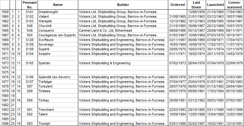
Task: Click the Name column header cell
Action: coord(58,5)
